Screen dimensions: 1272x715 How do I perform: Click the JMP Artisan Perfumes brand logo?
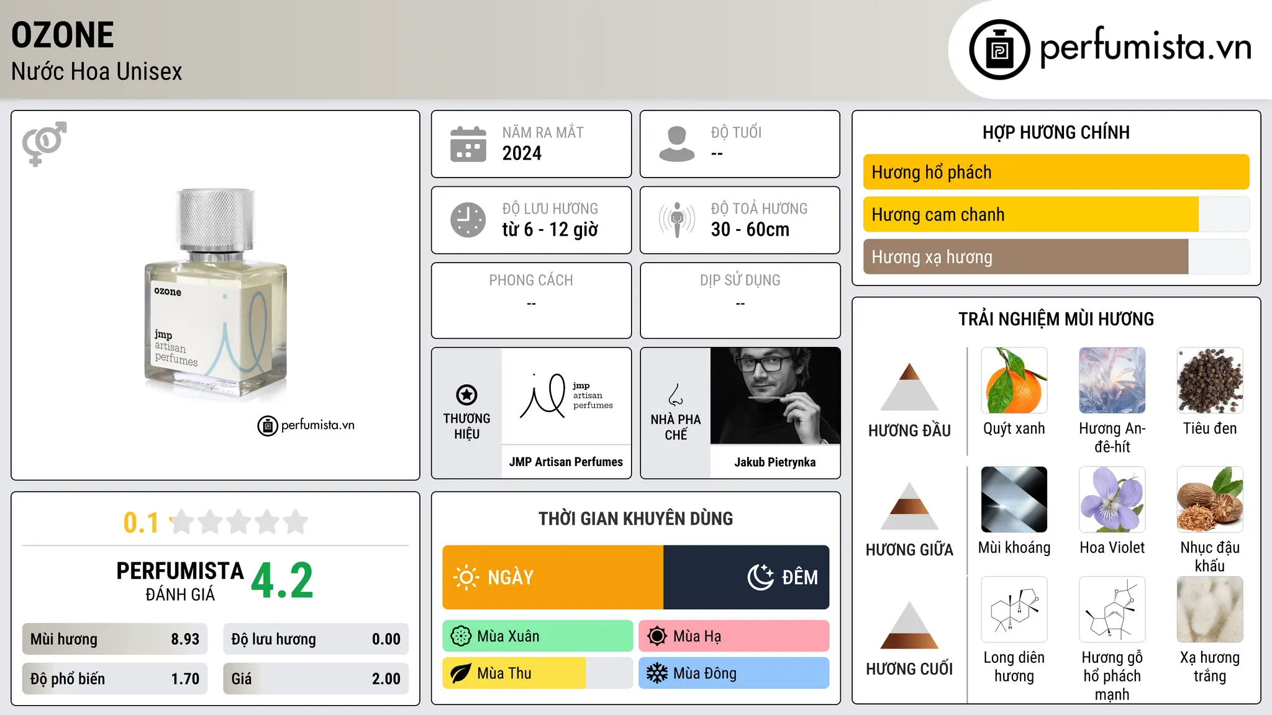tap(566, 396)
